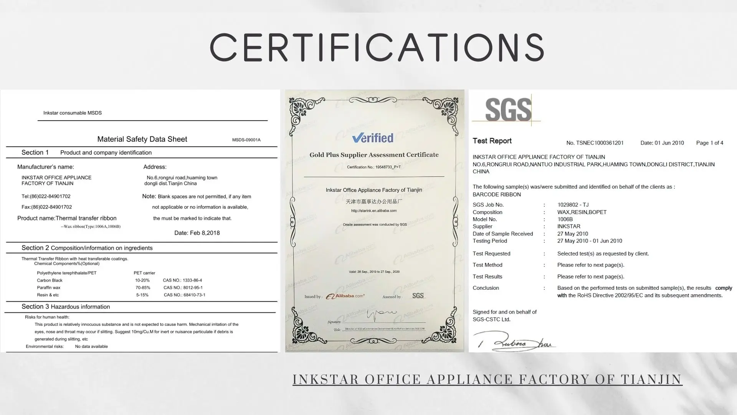
Task: Click the SGS logo on test report
Action: point(508,110)
